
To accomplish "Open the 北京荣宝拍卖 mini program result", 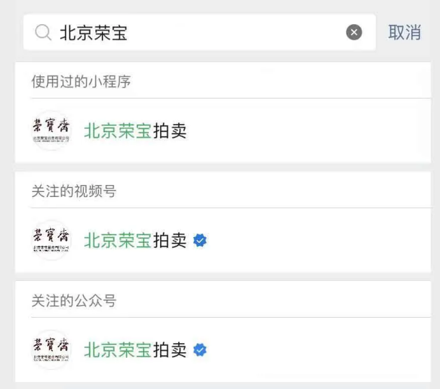I will (x=223, y=130).
